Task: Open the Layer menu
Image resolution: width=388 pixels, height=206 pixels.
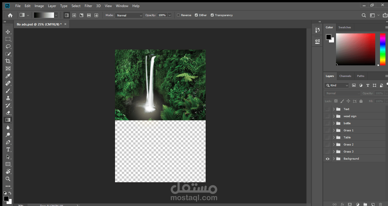Action: coord(52,6)
